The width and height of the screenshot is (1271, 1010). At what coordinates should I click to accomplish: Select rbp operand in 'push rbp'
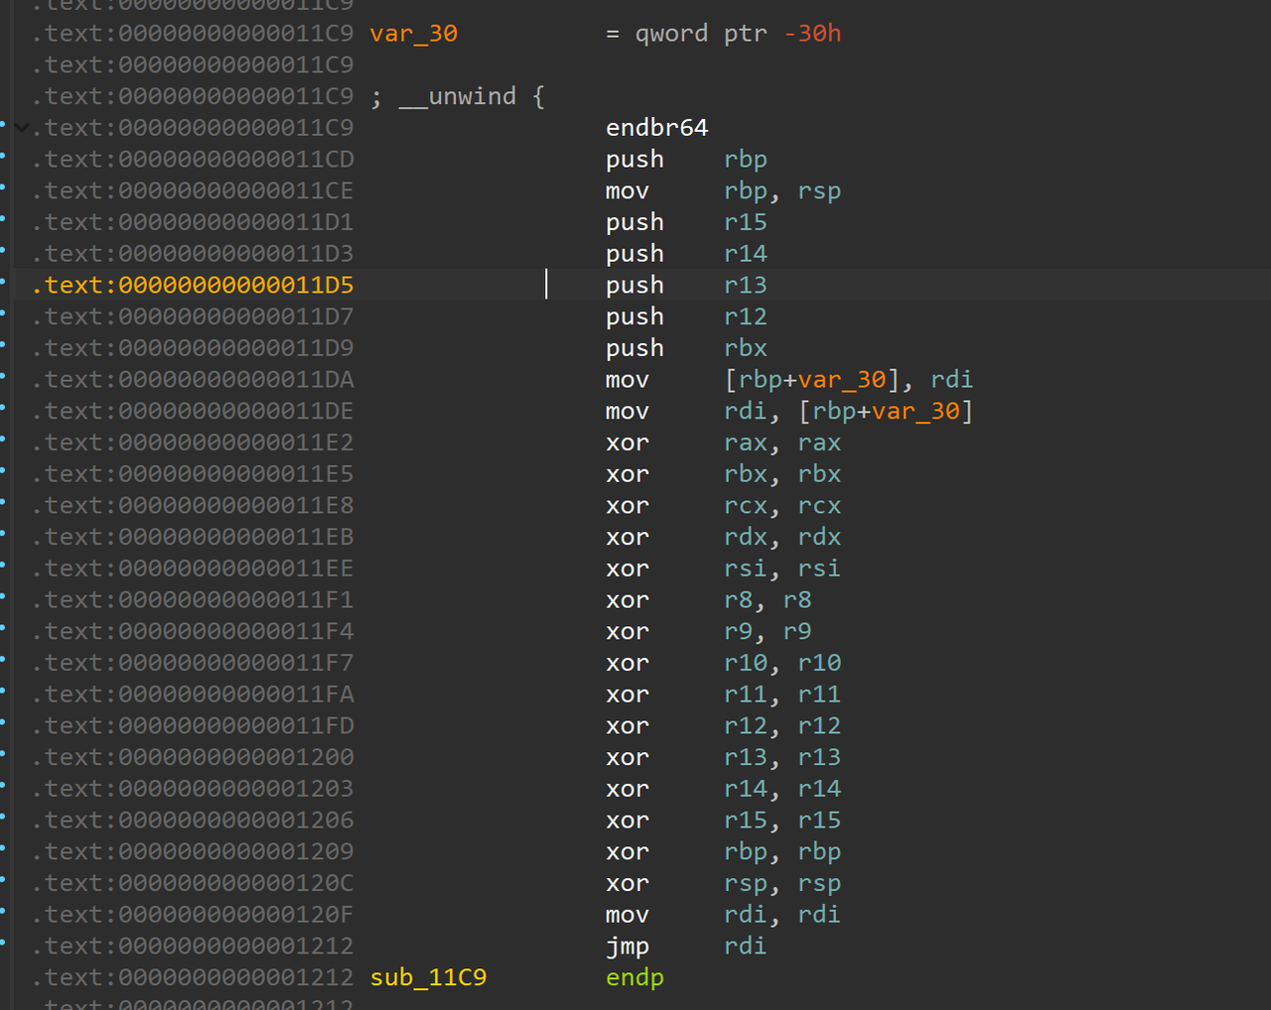point(746,160)
